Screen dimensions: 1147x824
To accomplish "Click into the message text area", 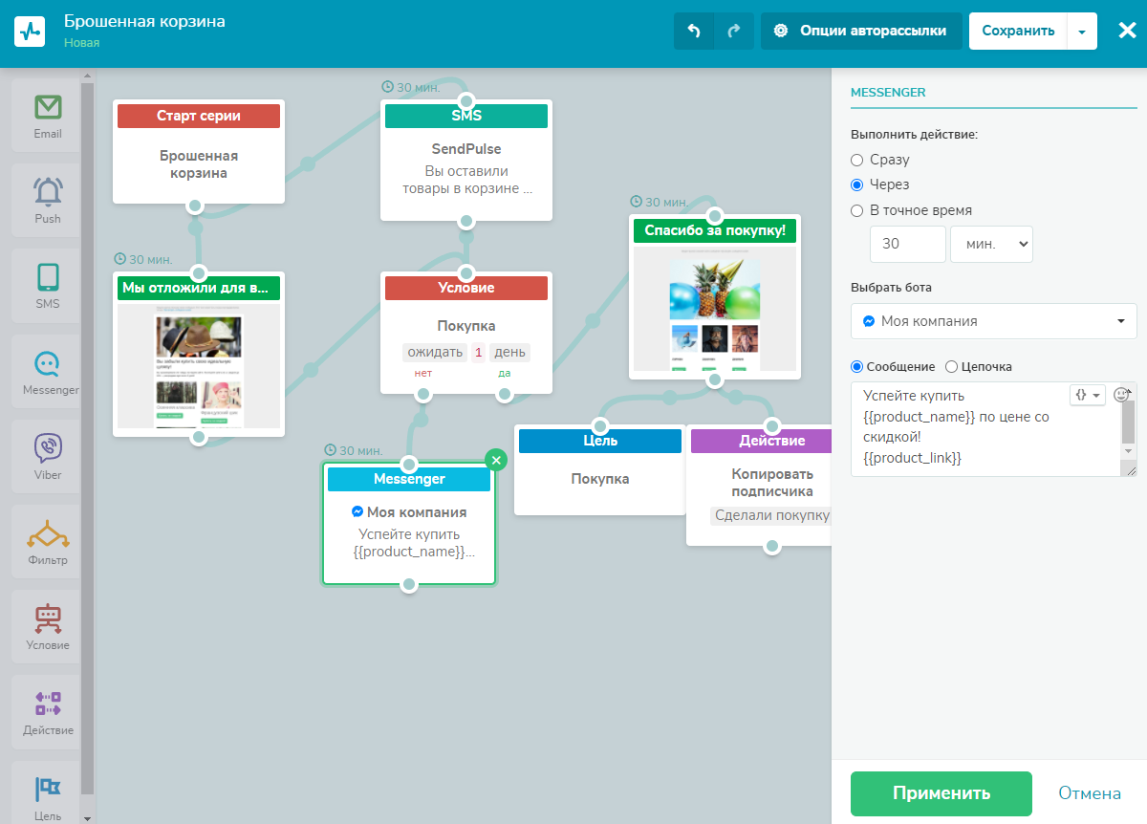I will [x=985, y=429].
